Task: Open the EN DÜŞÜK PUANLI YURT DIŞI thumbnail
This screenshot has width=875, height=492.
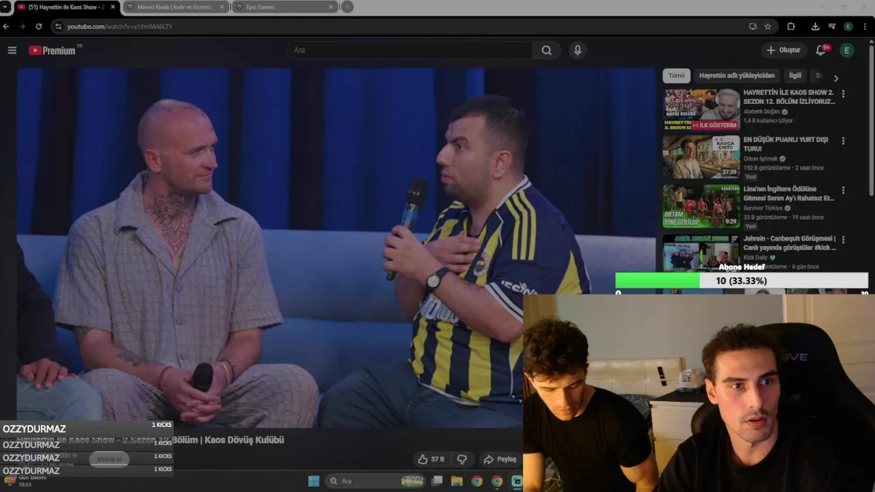Action: point(701,157)
